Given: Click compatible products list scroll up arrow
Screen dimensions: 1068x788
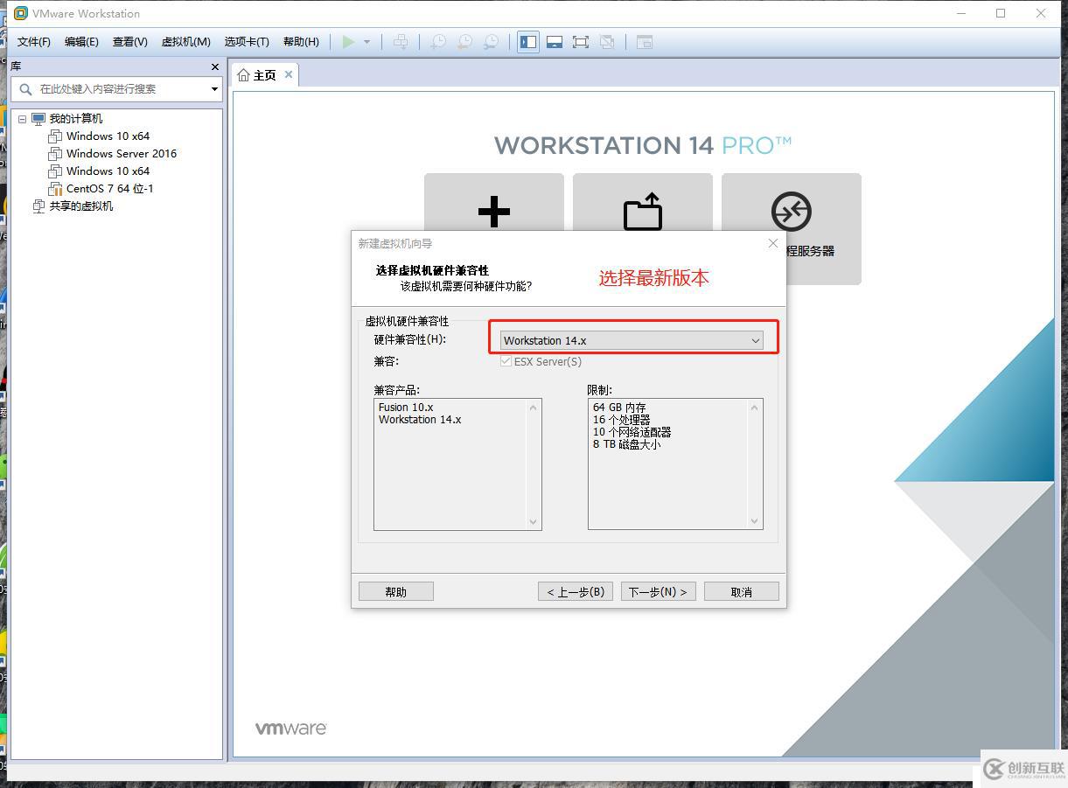Looking at the screenshot, I should pos(533,408).
